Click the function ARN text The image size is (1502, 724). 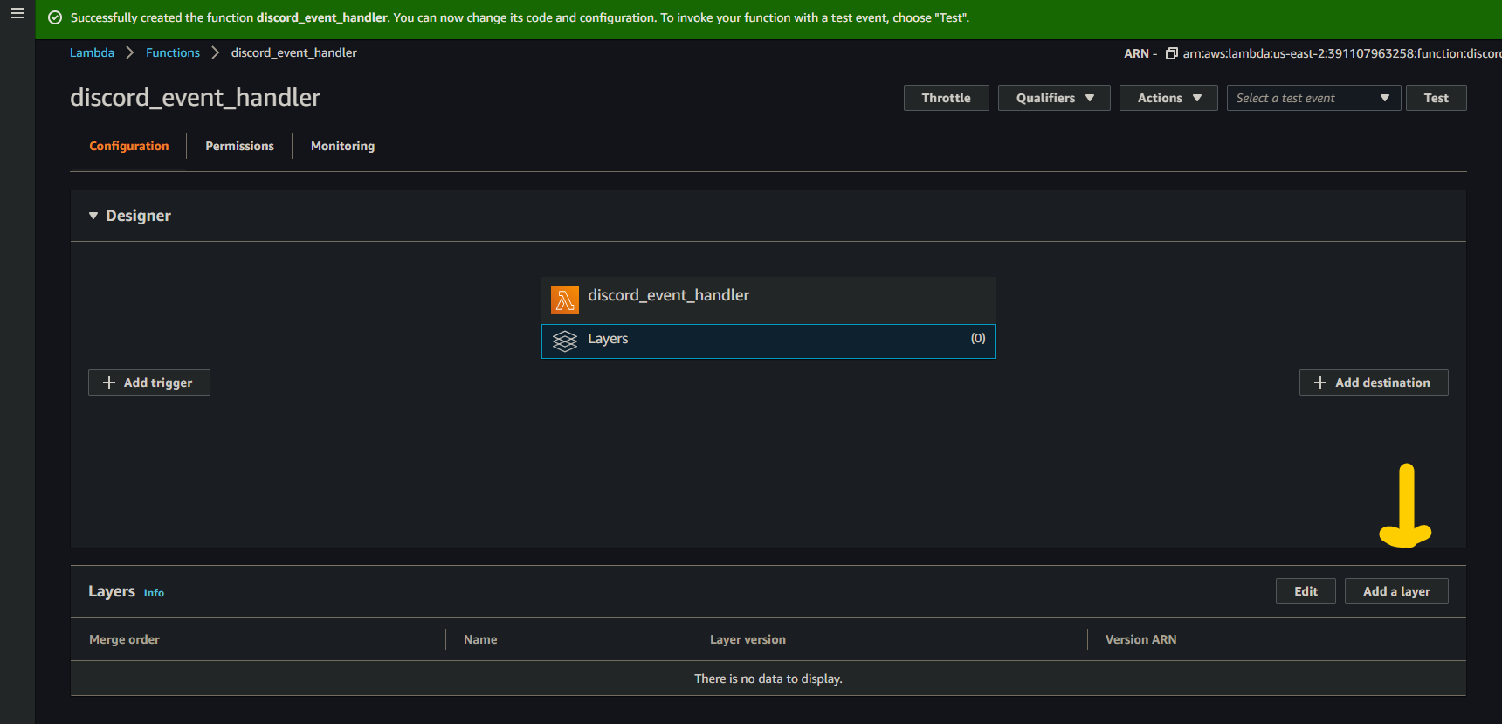click(1341, 53)
